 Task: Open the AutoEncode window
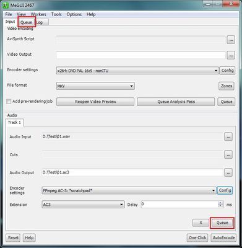(223, 237)
